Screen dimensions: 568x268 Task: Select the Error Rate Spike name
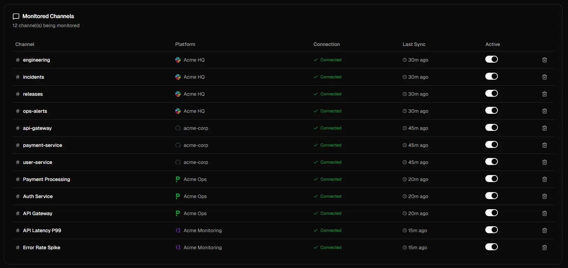42,247
